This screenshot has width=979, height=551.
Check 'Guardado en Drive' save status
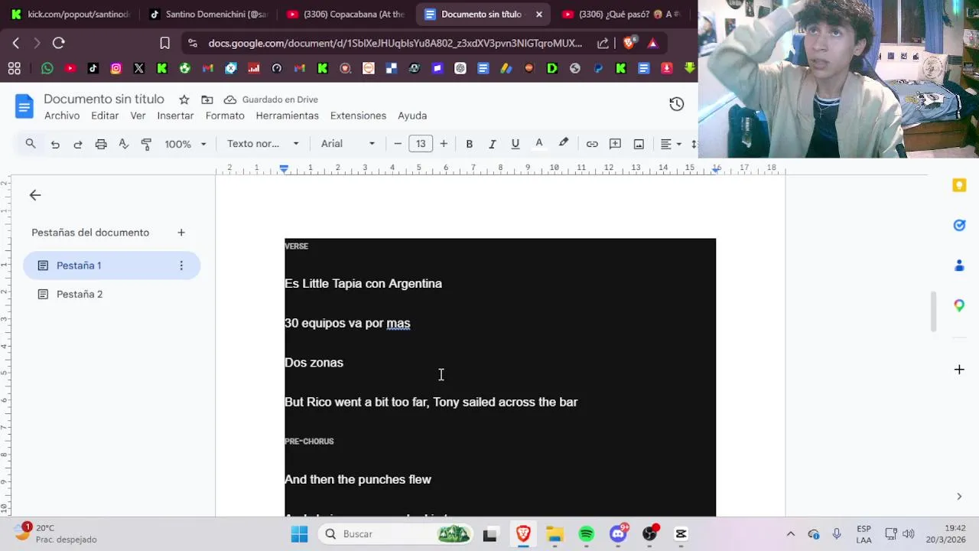point(271,99)
